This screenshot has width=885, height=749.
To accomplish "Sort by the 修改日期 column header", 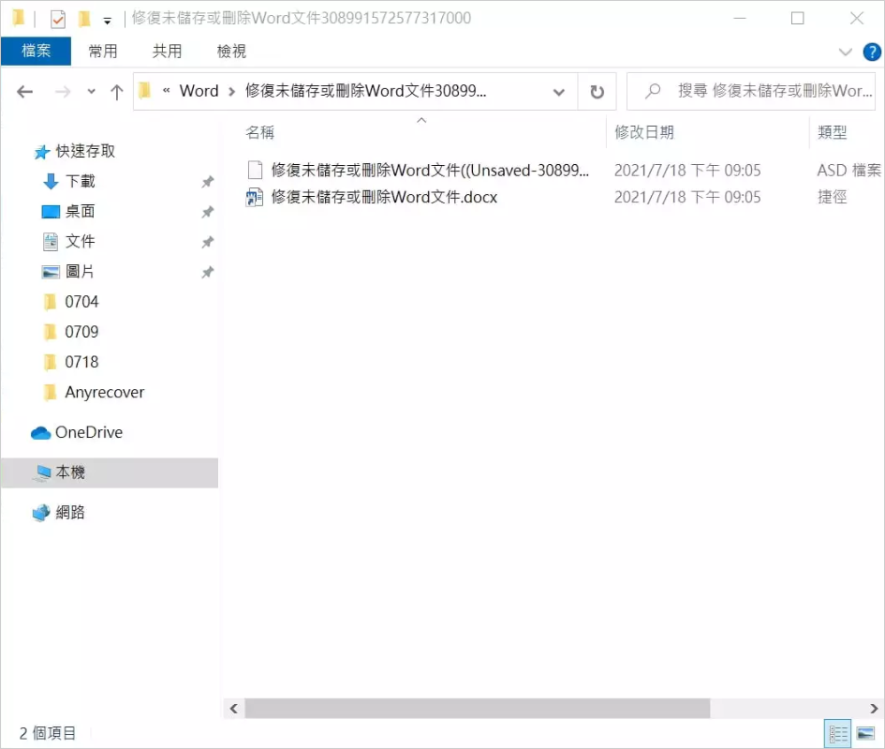I will point(644,132).
